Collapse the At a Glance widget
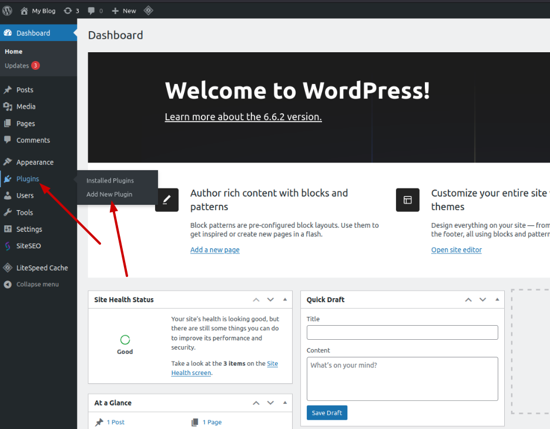The image size is (550, 429). pos(285,403)
